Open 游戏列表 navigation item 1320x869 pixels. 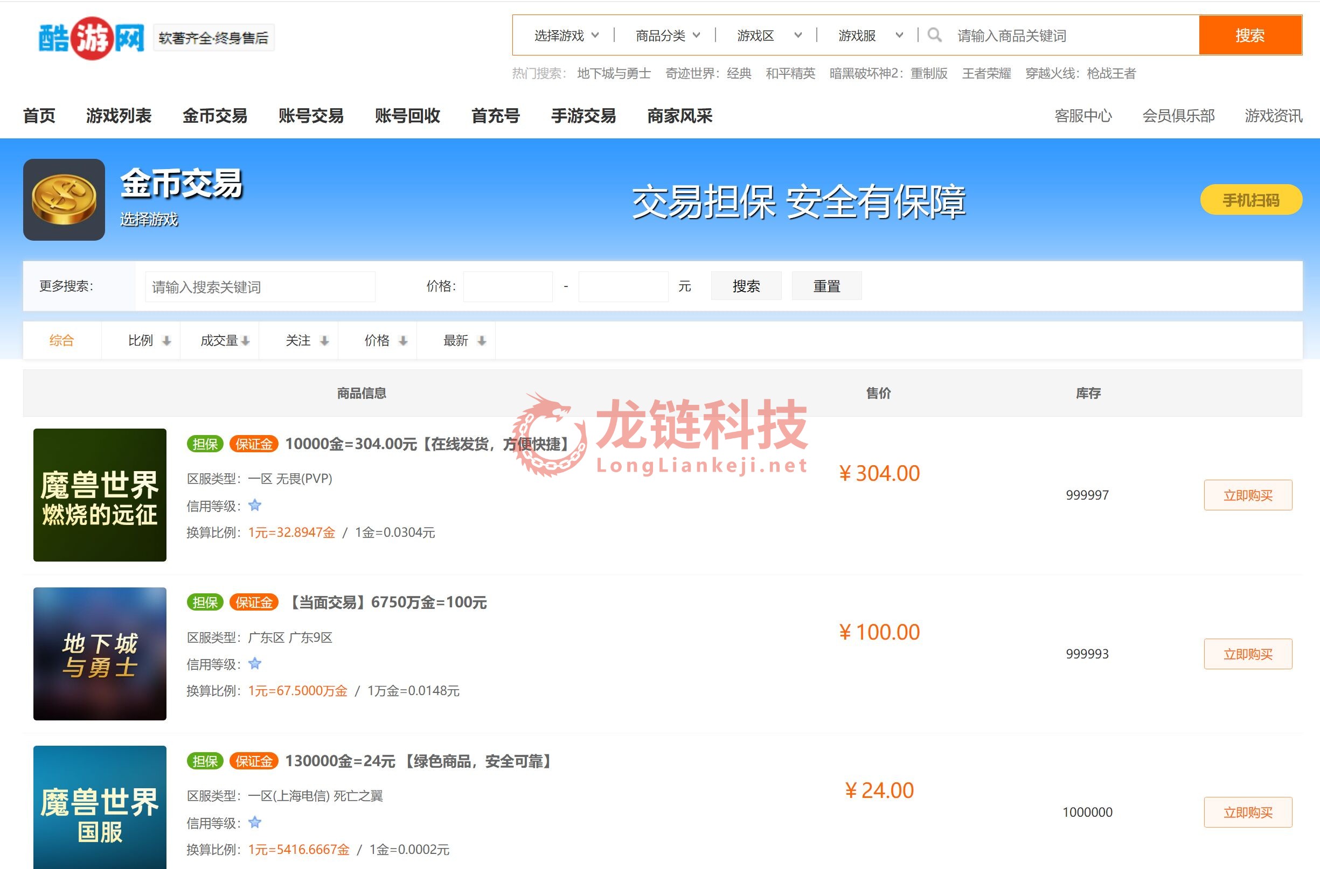(x=119, y=116)
